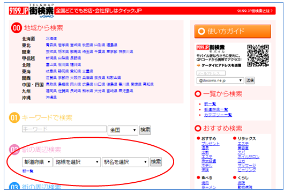Open the 全国 region dropdown
This screenshot has height=193, width=291.
pos(123,130)
